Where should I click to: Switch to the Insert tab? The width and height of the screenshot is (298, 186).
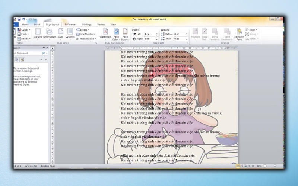(x=37, y=25)
